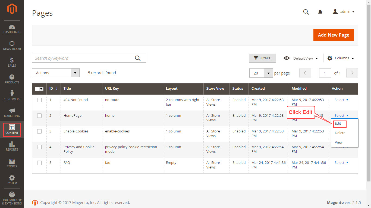
Task: Collapse Select dropdown for HomePage row
Action: point(341,116)
